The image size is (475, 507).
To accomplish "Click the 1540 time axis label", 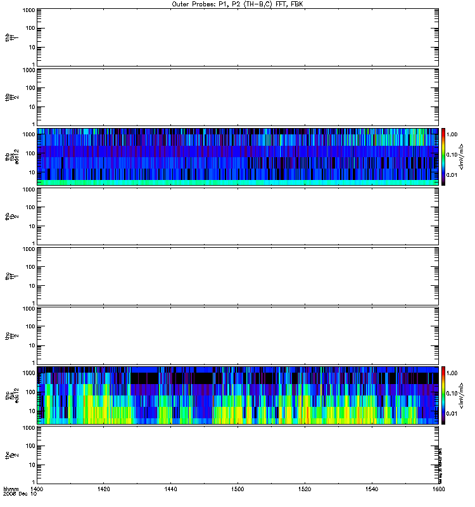I will (372, 489).
